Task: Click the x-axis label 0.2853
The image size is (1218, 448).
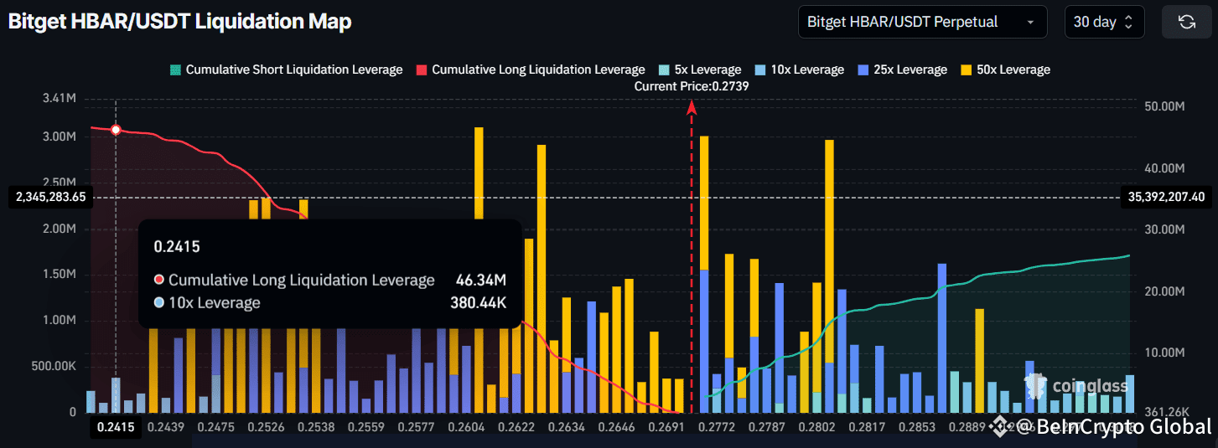Action: (x=918, y=427)
